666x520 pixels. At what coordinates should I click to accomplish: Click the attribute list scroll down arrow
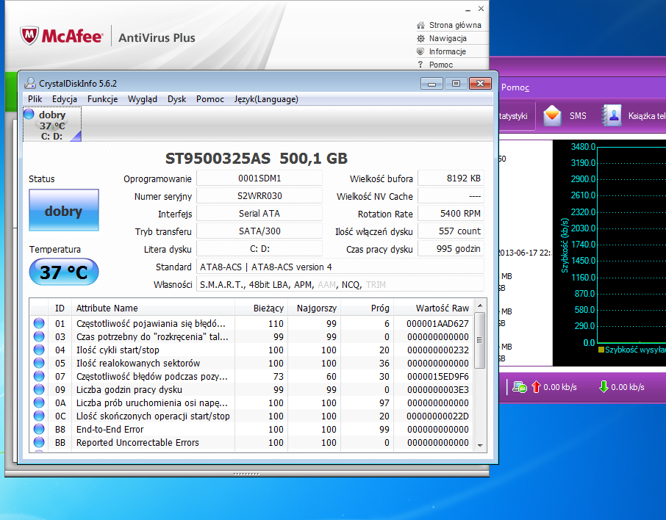click(x=480, y=445)
